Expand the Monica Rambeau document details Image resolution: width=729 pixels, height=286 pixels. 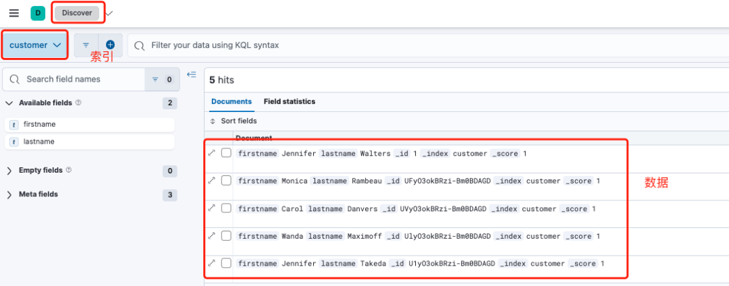click(212, 181)
